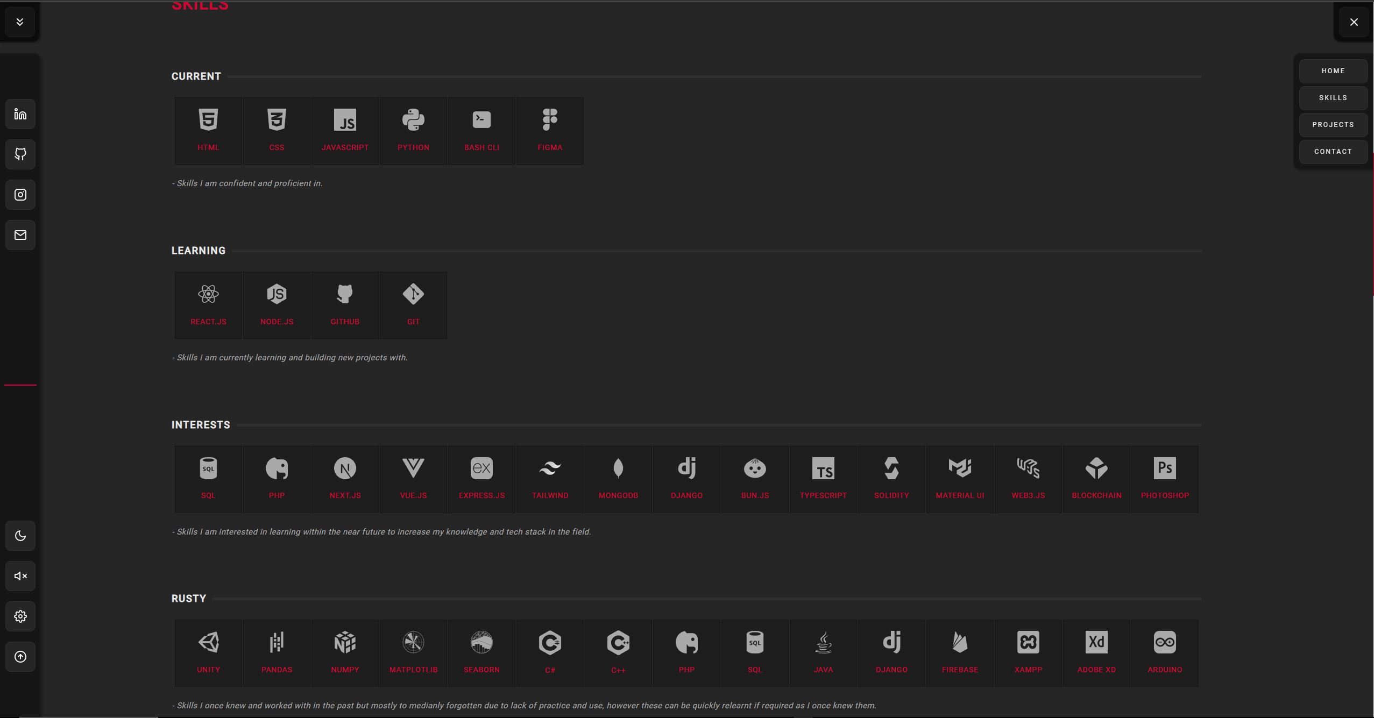The width and height of the screenshot is (1374, 718).
Task: Click the Pandas skill card
Action: point(277,653)
